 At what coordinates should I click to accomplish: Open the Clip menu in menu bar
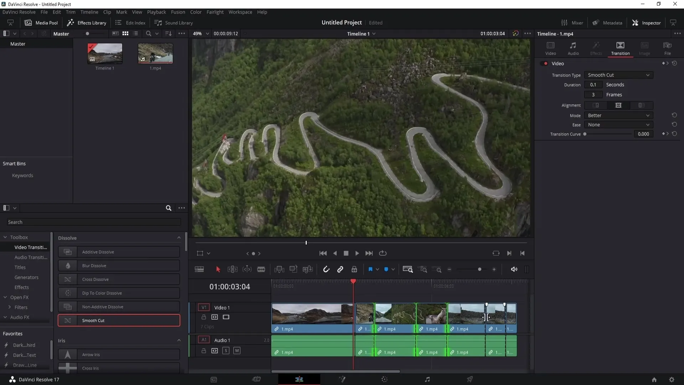[107, 12]
